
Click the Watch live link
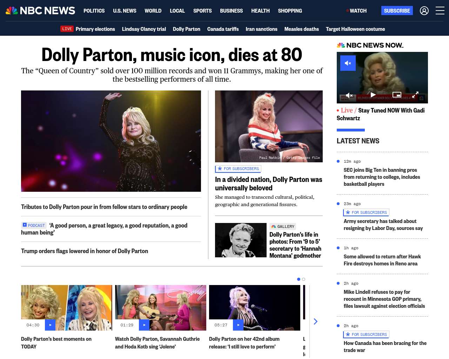356,11
